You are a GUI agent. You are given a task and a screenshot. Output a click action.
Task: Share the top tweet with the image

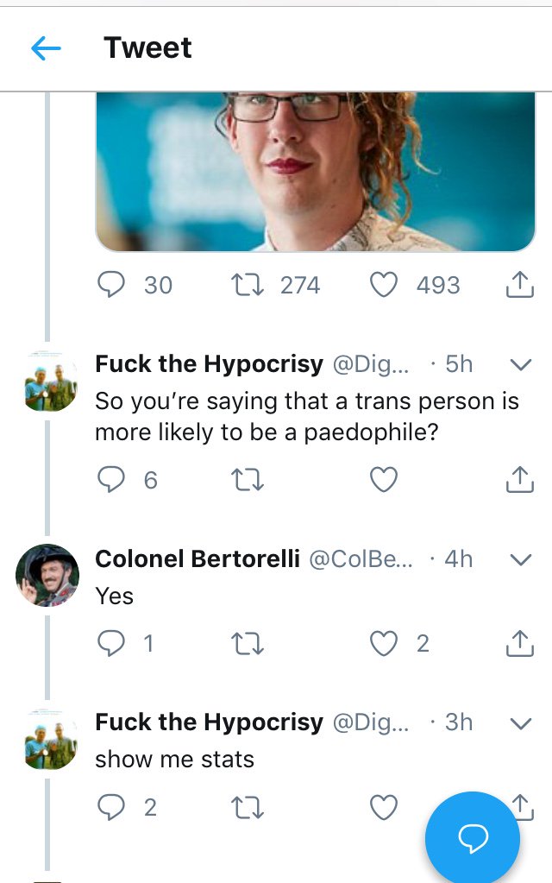tap(519, 285)
